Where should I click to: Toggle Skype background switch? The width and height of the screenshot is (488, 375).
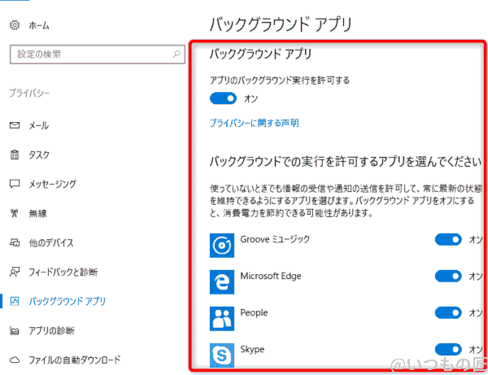448,350
